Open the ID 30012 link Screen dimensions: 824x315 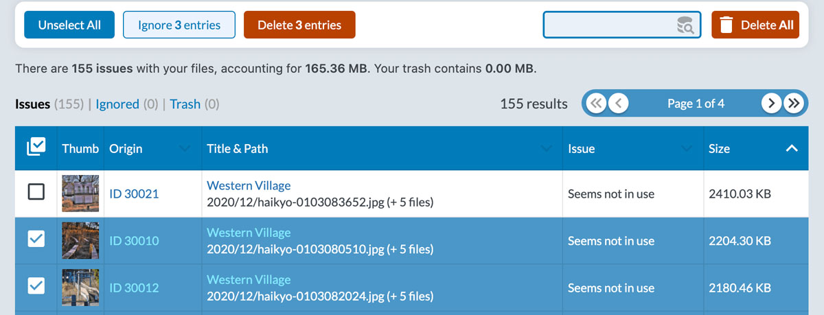[x=134, y=287]
